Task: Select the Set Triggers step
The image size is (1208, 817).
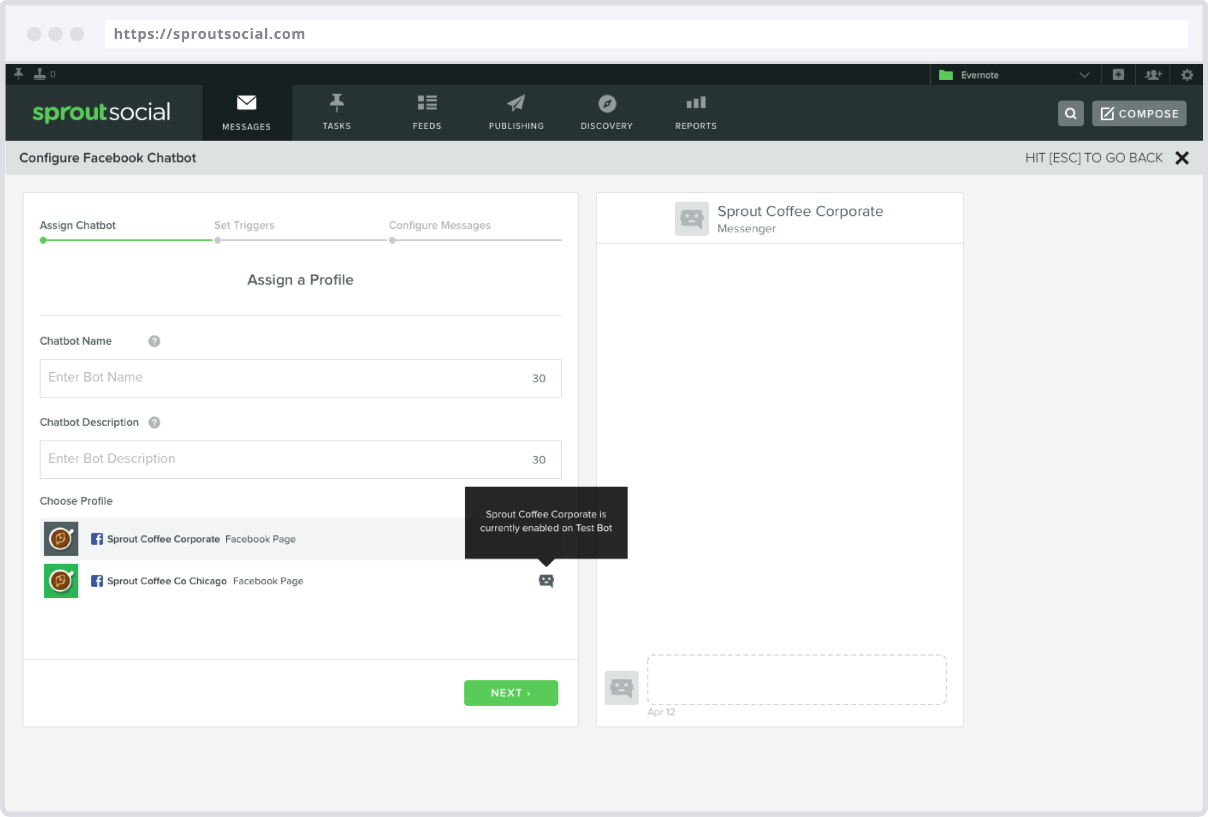Action: (244, 225)
